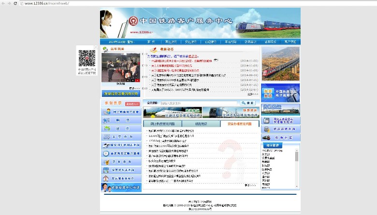Switch to the 网上购票常见问题 tab
The image size is (377, 215).
click(162, 124)
